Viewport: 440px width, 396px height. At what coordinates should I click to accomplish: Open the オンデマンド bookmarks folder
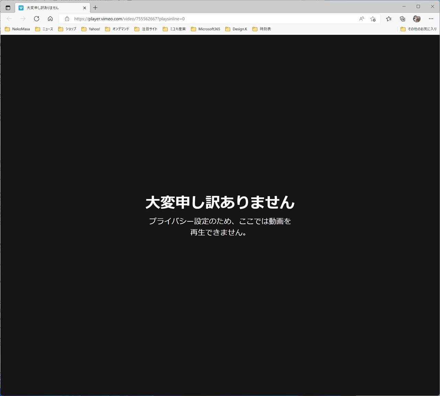[117, 29]
